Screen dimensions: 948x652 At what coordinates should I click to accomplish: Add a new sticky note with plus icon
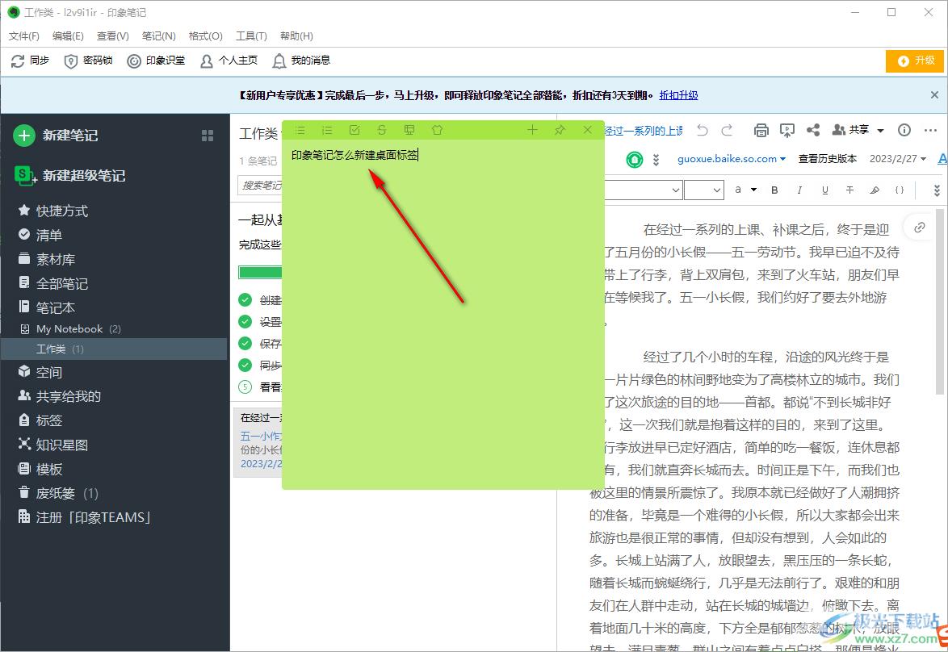(x=532, y=129)
